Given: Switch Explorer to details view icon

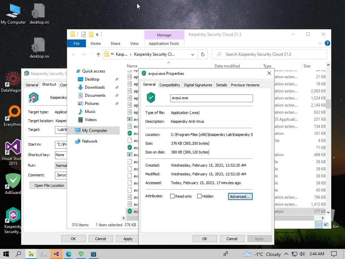Looking at the screenshot, I should coord(319,224).
